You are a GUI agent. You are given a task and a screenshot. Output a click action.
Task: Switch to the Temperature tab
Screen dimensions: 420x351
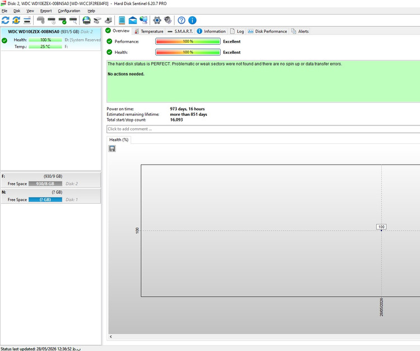point(149,31)
